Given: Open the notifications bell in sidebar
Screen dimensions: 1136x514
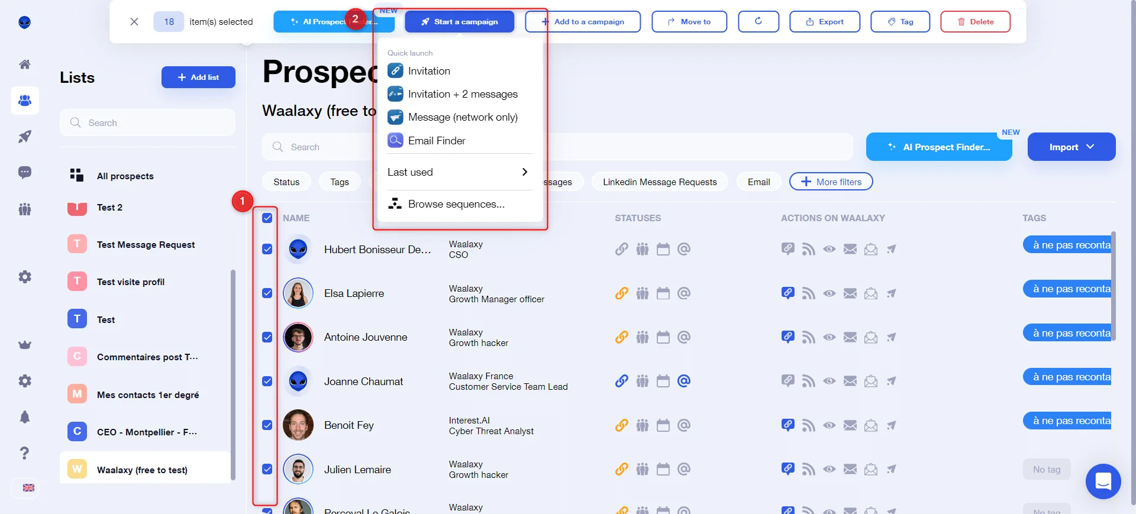Looking at the screenshot, I should pyautogui.click(x=24, y=417).
